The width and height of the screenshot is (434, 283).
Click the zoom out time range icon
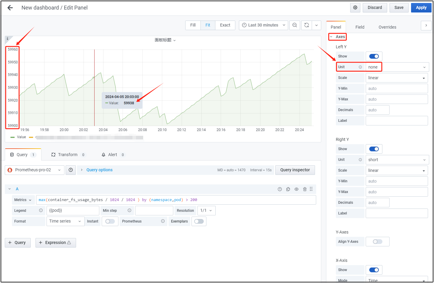(294, 25)
